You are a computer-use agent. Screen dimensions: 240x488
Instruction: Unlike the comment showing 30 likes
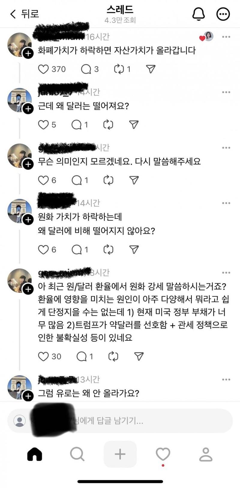pyautogui.click(x=43, y=356)
